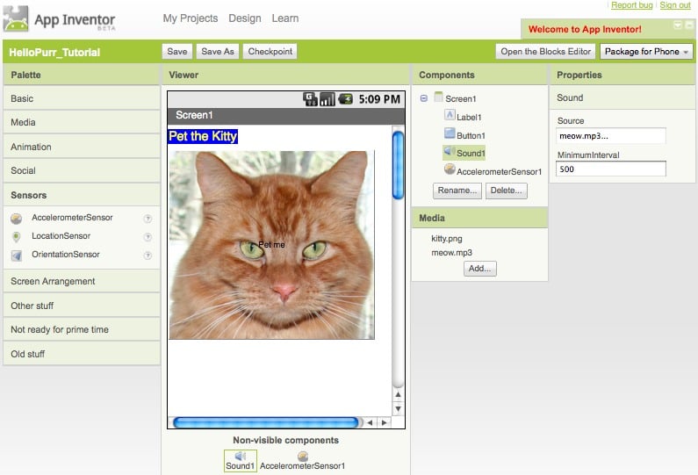Click the Button1 icon in the Components tree

tap(450, 133)
